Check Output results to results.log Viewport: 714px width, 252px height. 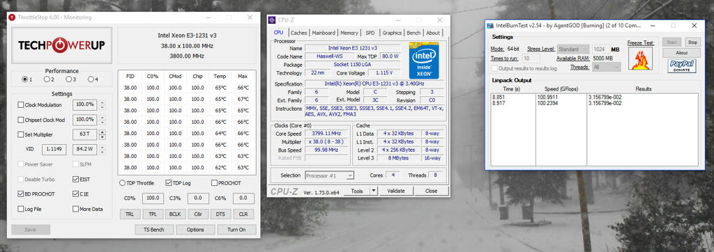pos(494,68)
